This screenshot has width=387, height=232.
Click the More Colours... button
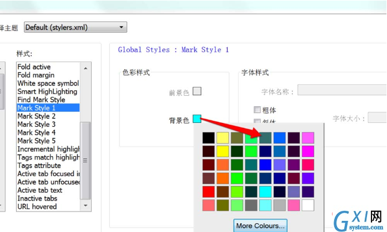[260, 225]
